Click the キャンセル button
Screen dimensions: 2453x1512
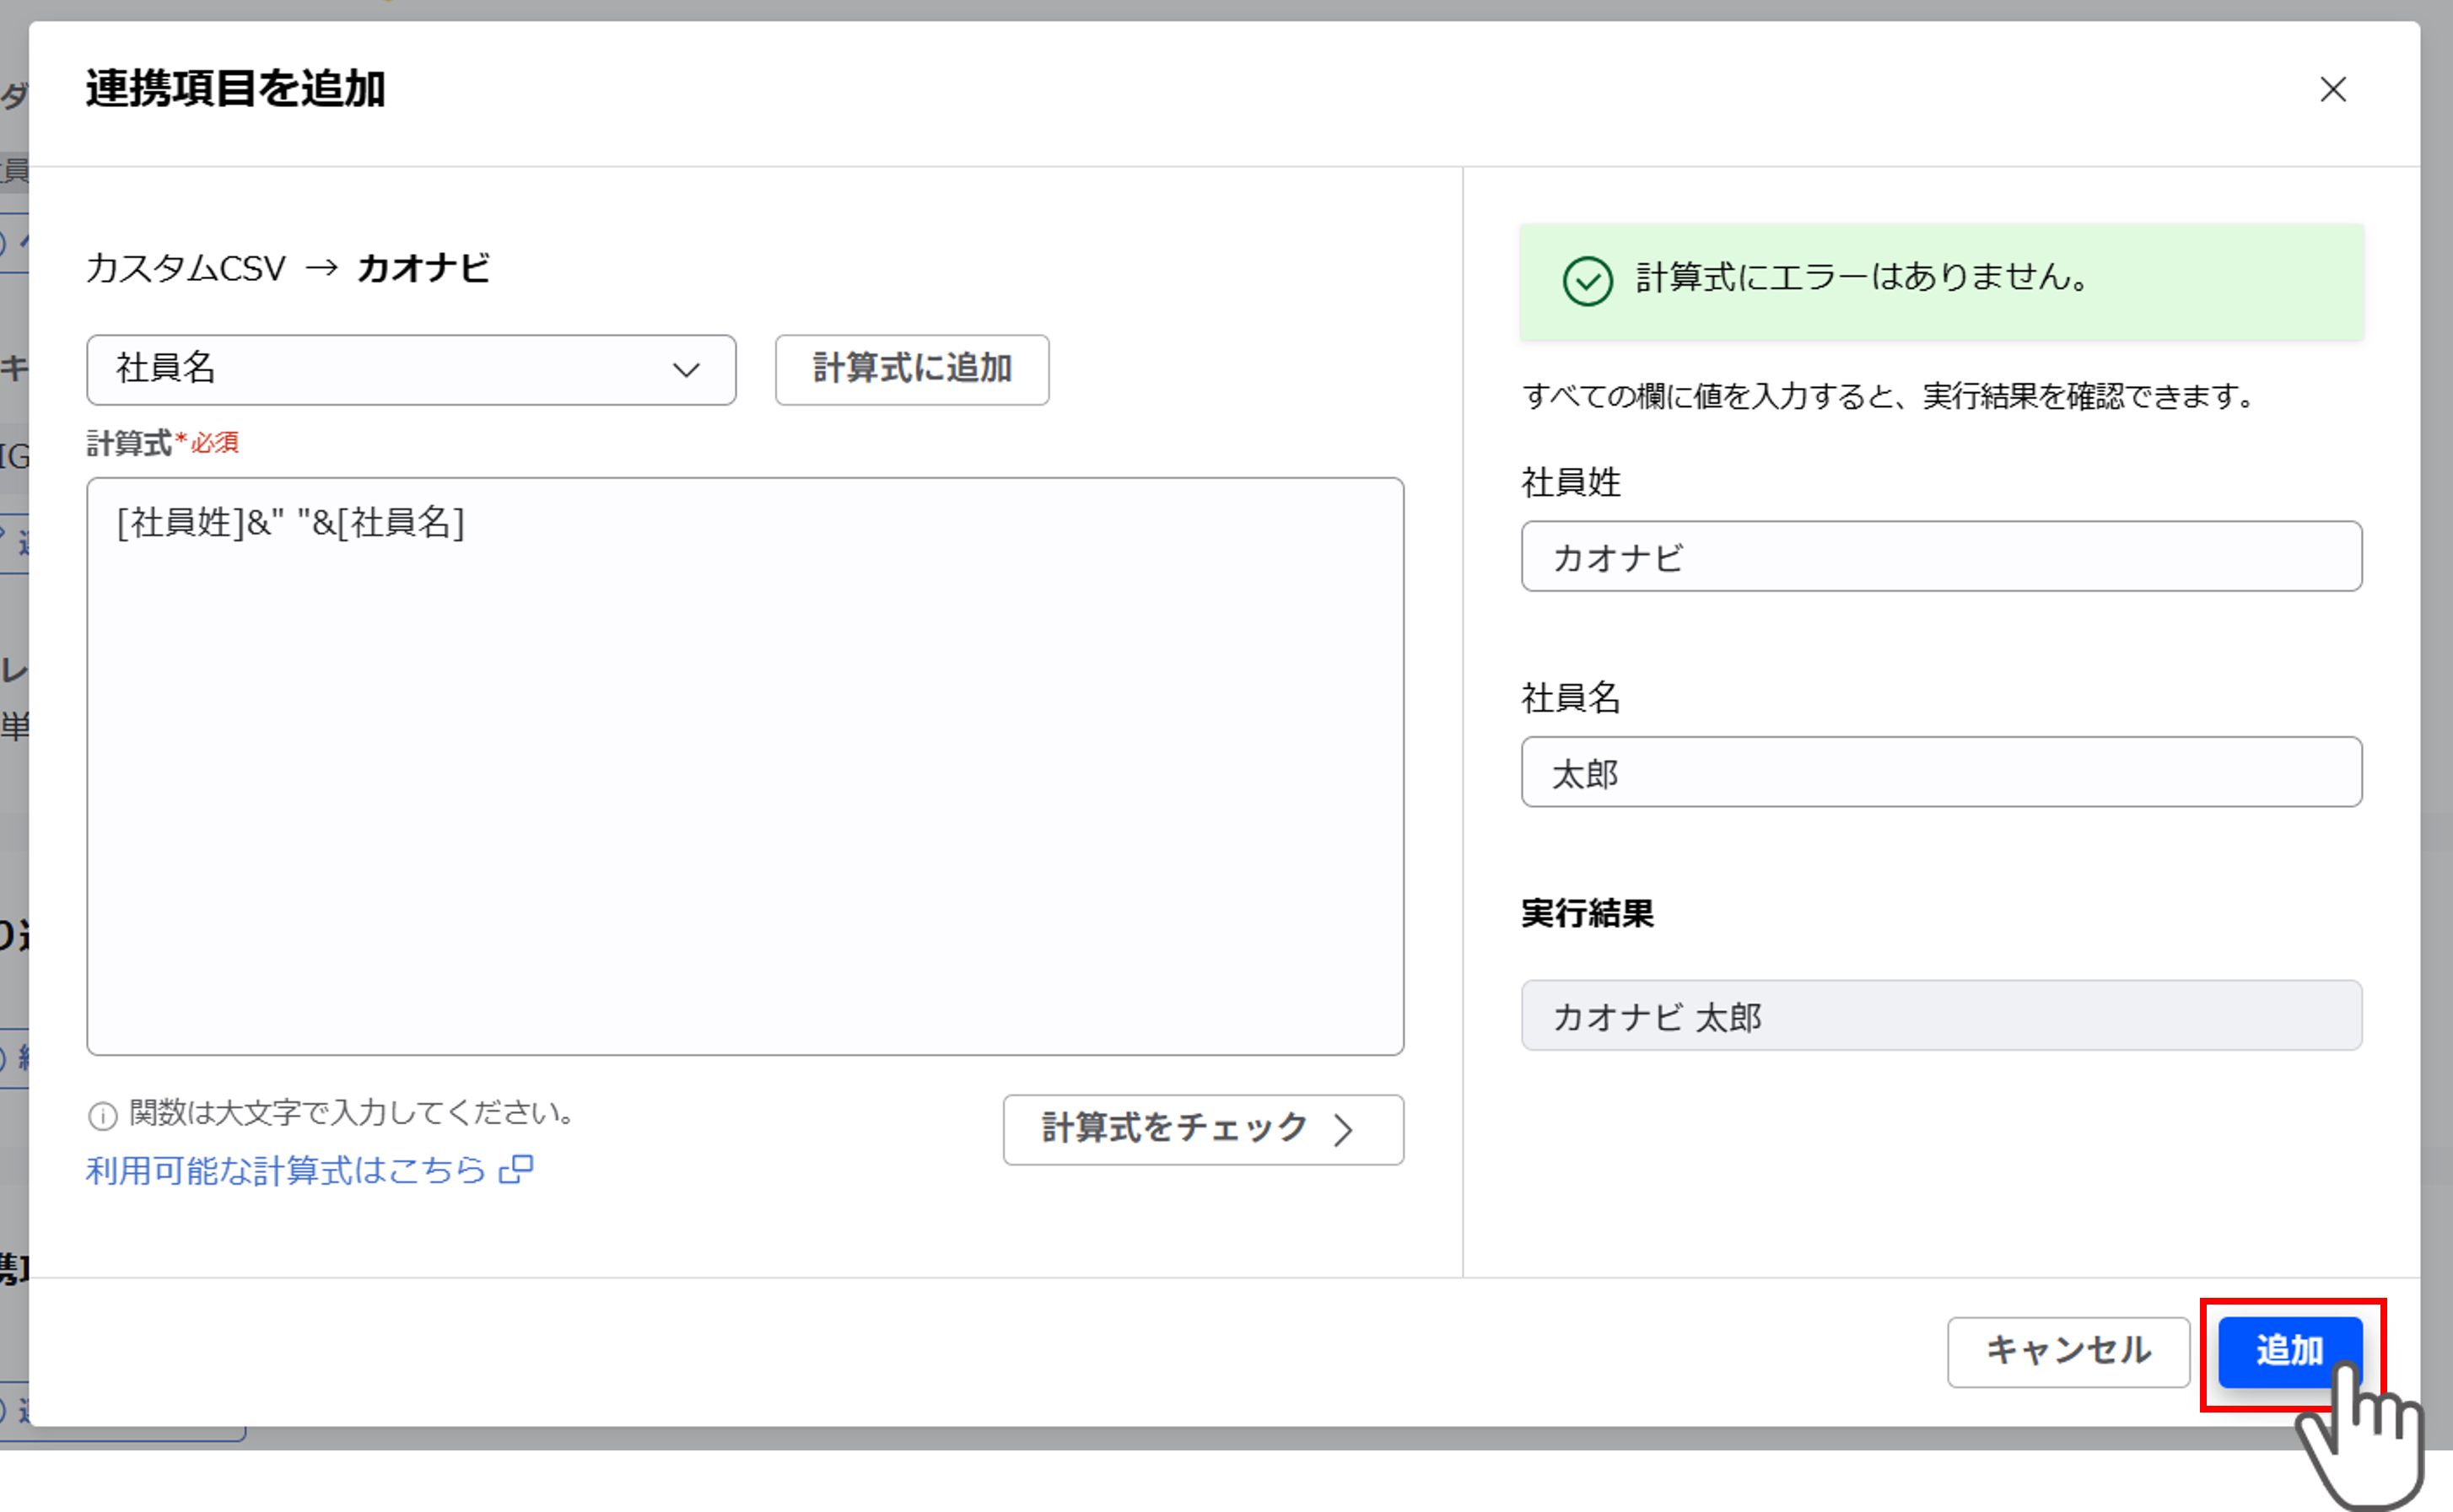pos(2068,1351)
